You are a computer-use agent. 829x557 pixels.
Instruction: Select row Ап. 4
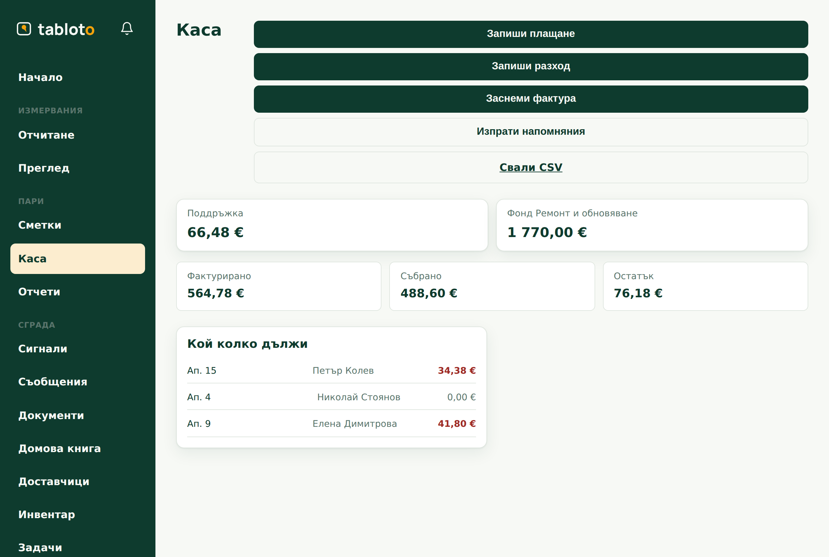coord(331,397)
